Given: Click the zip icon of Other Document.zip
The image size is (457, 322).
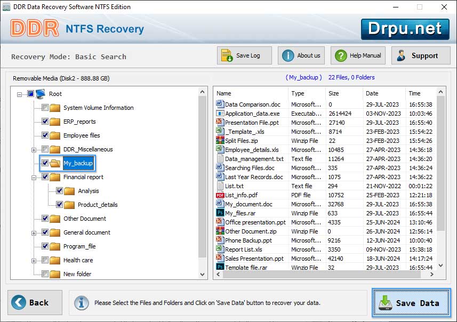Looking at the screenshot, I should (x=220, y=231).
